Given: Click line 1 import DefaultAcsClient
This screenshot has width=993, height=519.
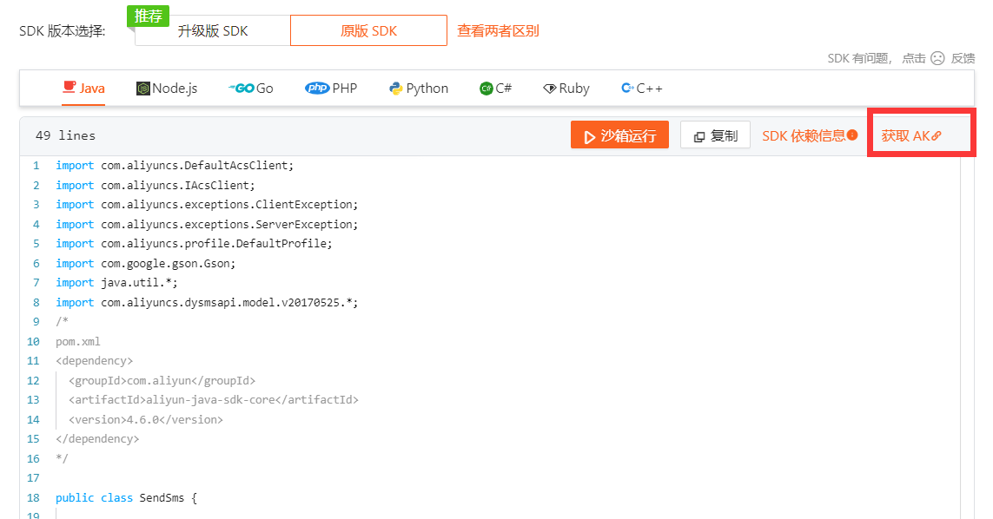Looking at the screenshot, I should [x=174, y=166].
